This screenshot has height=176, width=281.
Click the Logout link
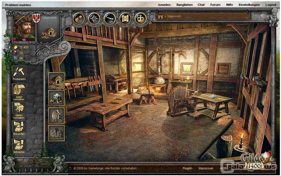click(271, 5)
